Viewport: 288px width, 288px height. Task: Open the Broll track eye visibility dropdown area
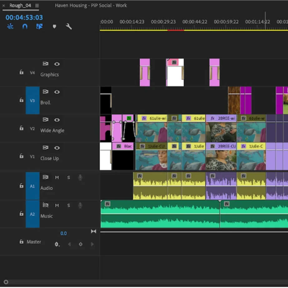[x=57, y=92]
